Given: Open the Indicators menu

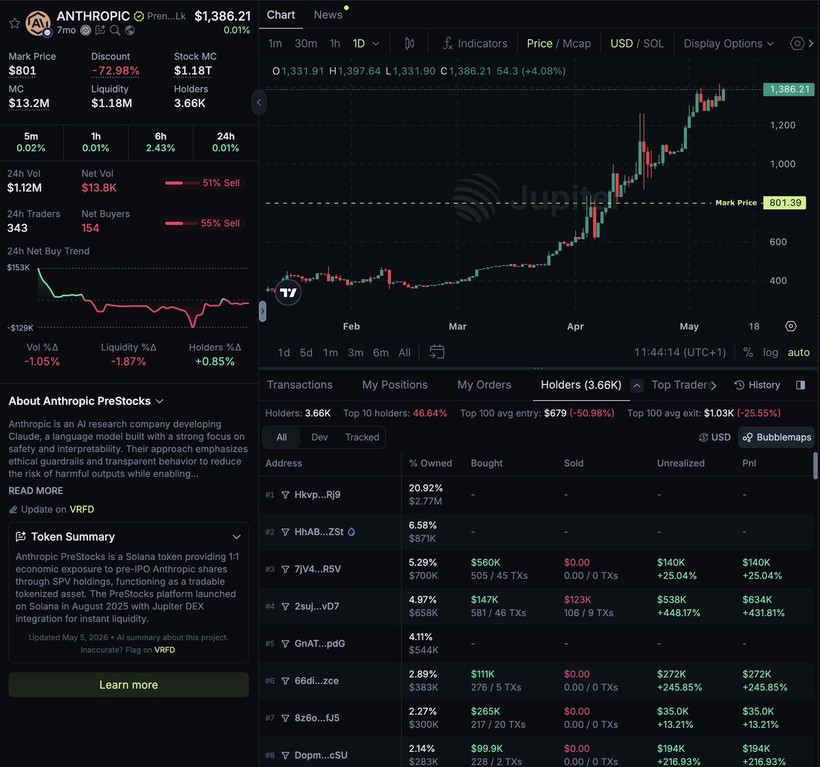Looking at the screenshot, I should pos(475,44).
